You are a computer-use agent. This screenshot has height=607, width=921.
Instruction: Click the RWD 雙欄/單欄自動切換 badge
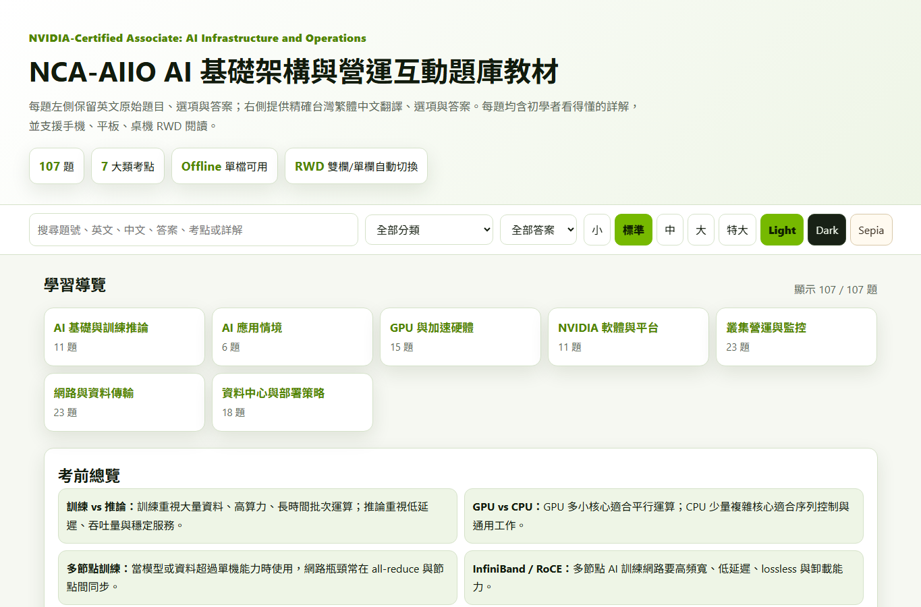pos(356,166)
